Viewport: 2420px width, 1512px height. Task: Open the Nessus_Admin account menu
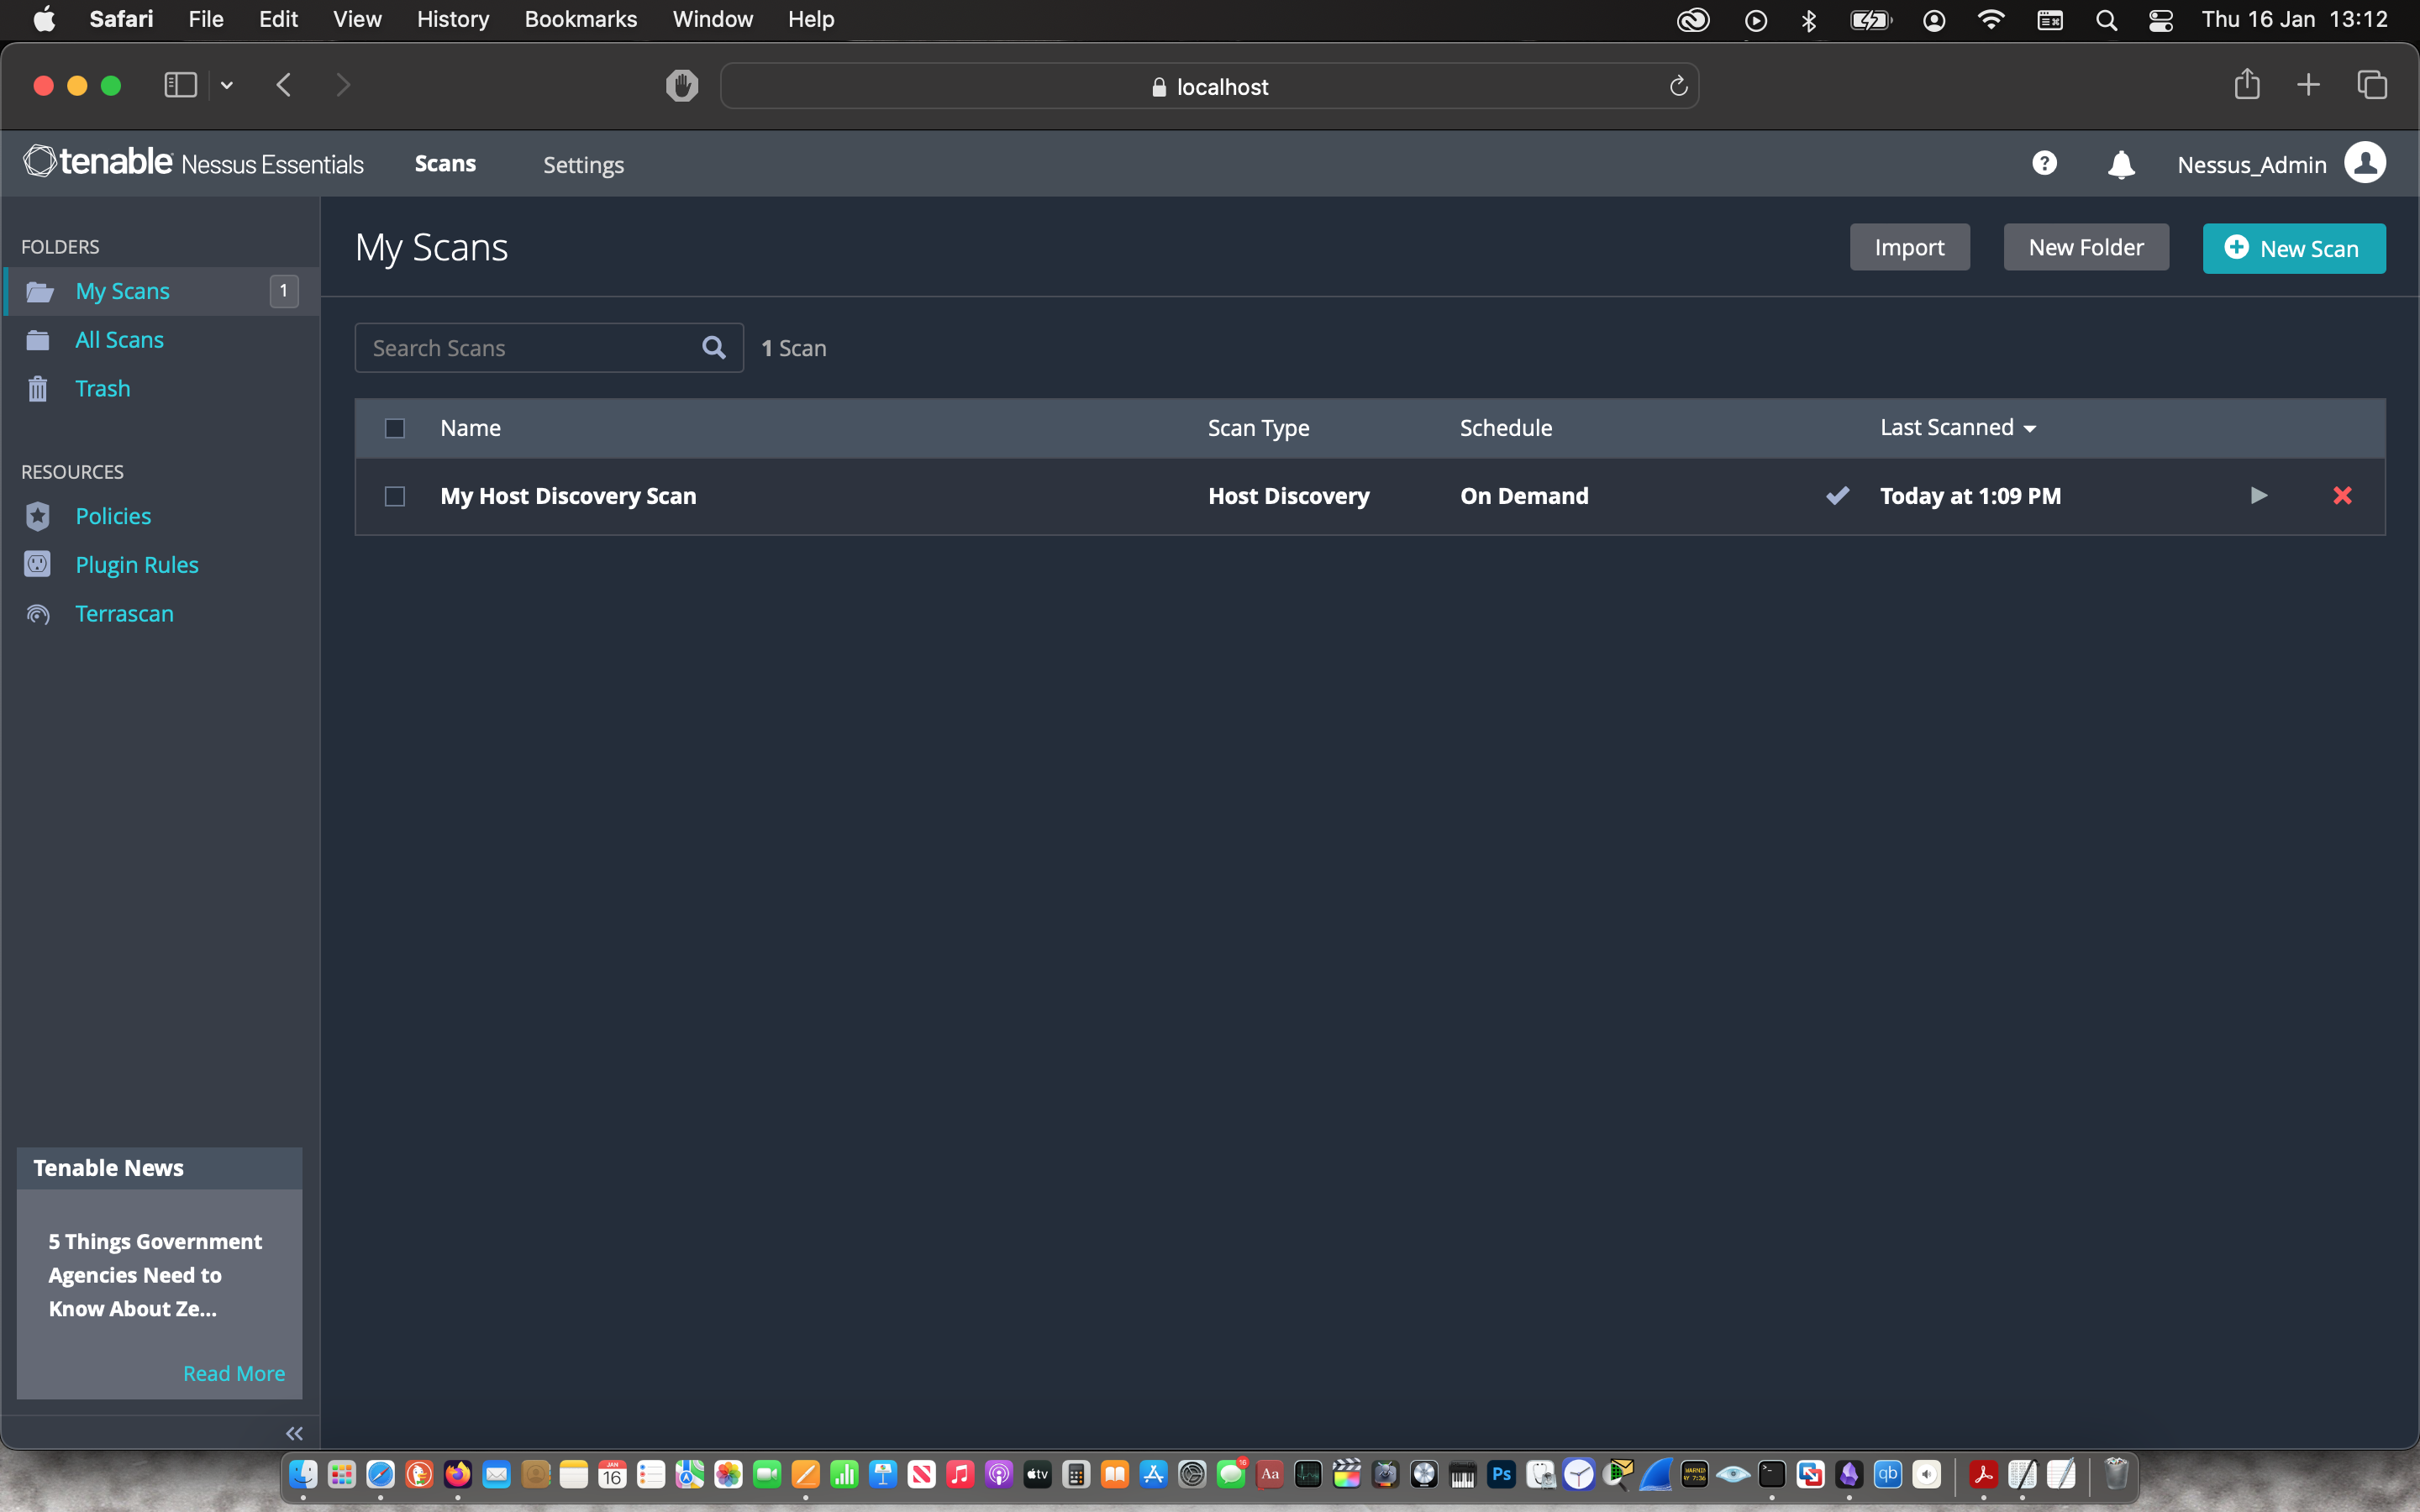coord(2251,165)
